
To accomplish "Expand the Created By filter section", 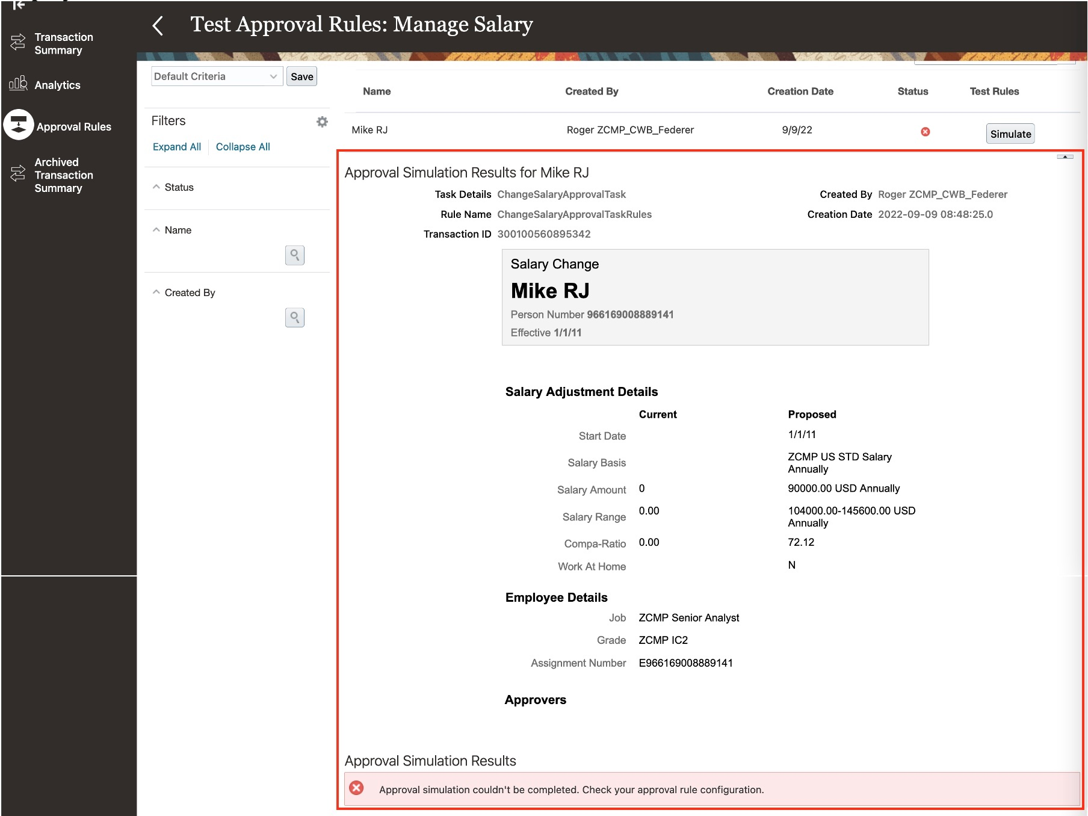I will (x=156, y=292).
